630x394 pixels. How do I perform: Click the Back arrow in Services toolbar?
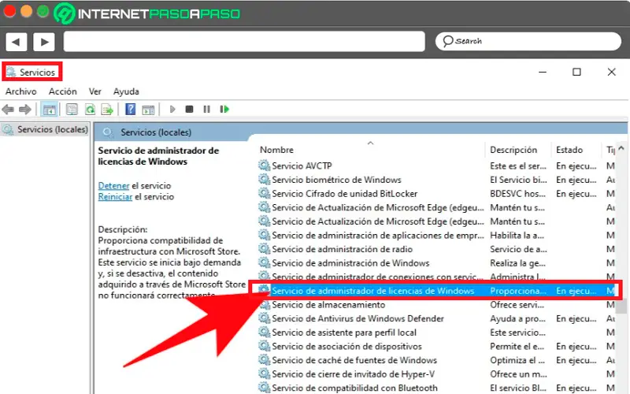8,110
